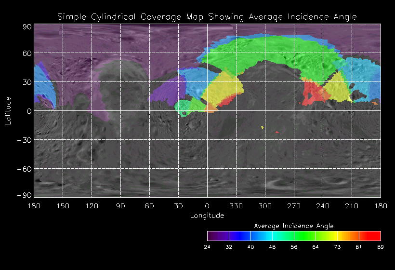Image resolution: width=395 pixels, height=270 pixels.
Task: Click the small red marker below the equator
Action: pyautogui.click(x=277, y=132)
